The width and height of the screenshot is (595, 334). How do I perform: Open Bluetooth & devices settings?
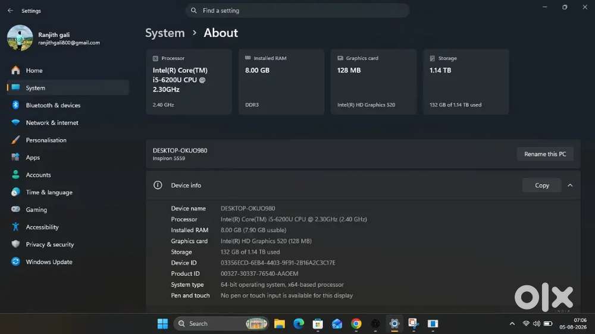(68, 105)
